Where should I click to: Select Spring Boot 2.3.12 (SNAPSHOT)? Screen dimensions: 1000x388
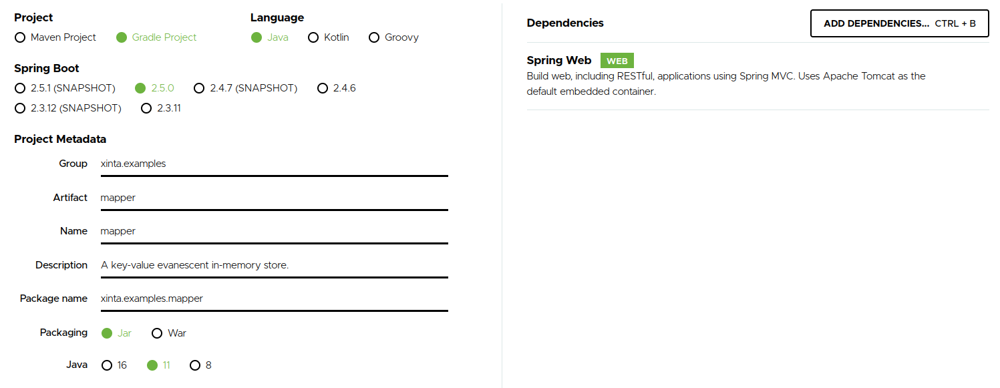click(x=20, y=108)
